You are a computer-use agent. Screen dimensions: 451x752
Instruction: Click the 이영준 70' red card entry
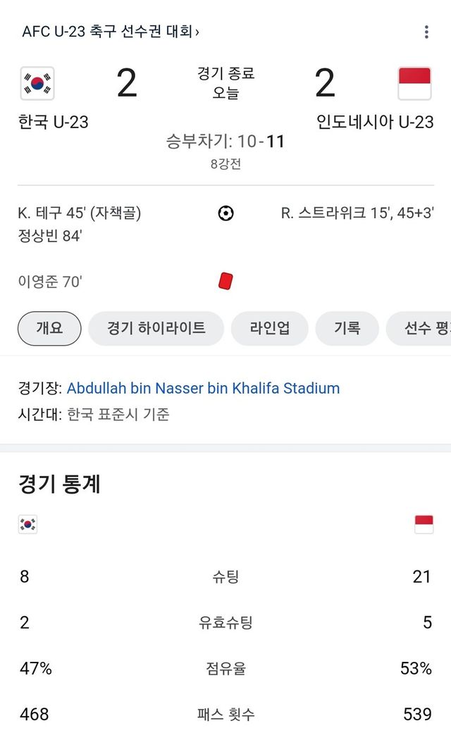(x=51, y=282)
